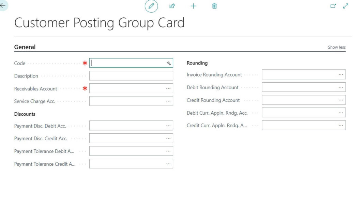Open Payment Disc. Credit Acc. lookup
The width and height of the screenshot is (364, 198).
[x=168, y=138]
